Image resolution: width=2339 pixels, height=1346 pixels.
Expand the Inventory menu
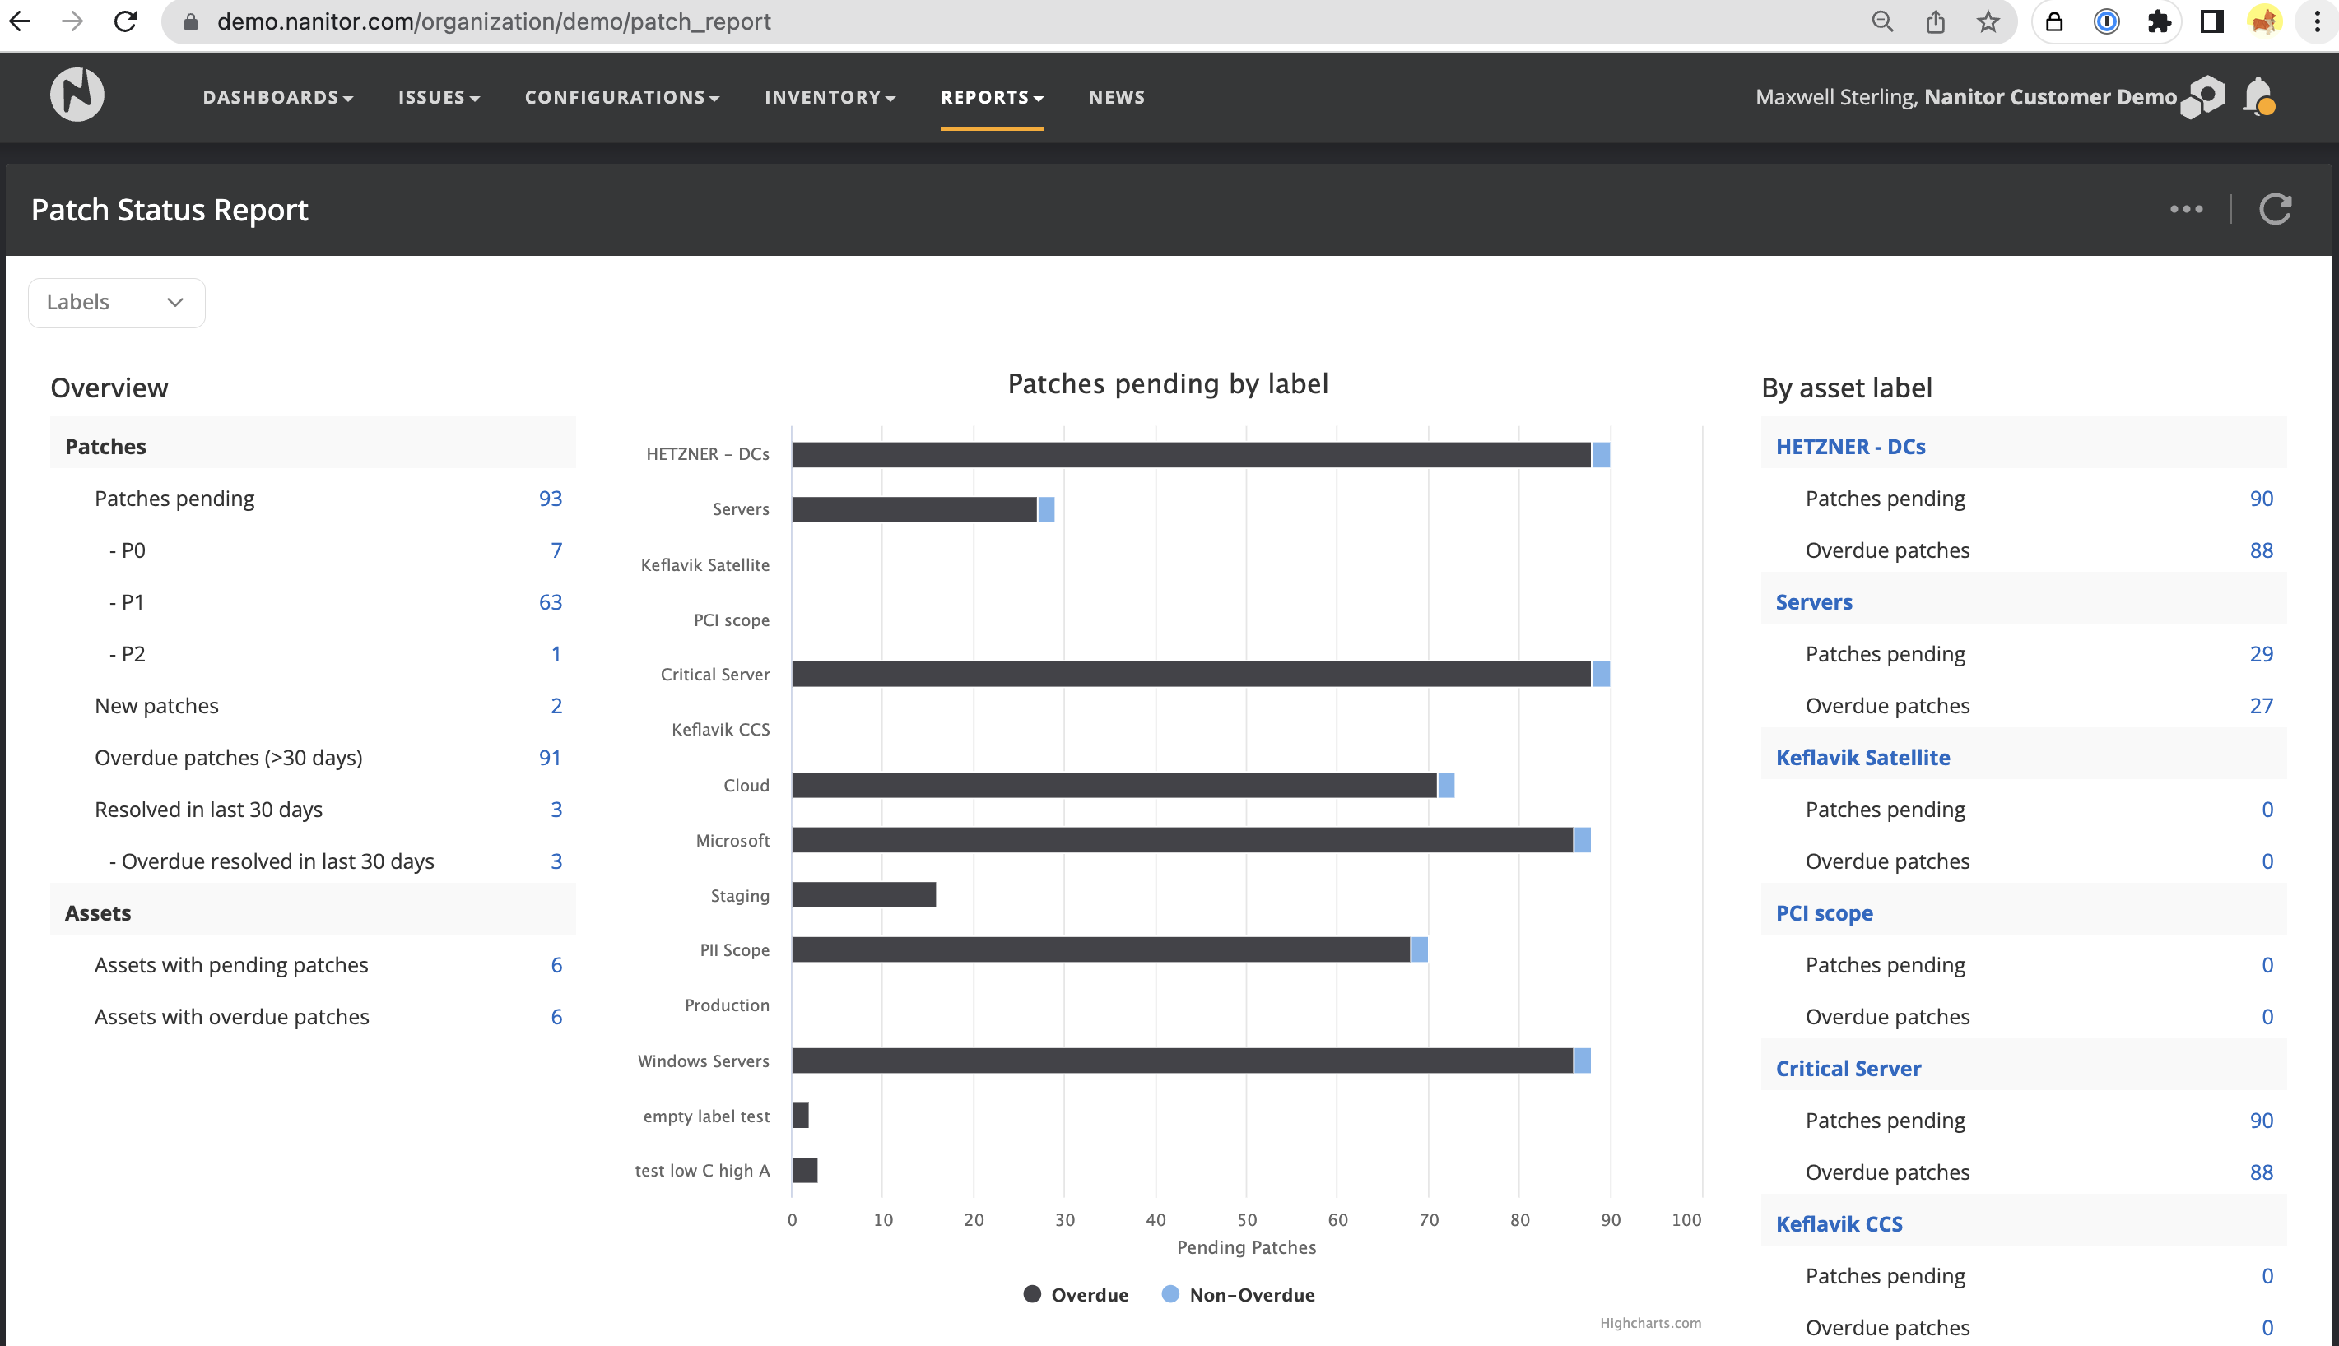tap(830, 97)
